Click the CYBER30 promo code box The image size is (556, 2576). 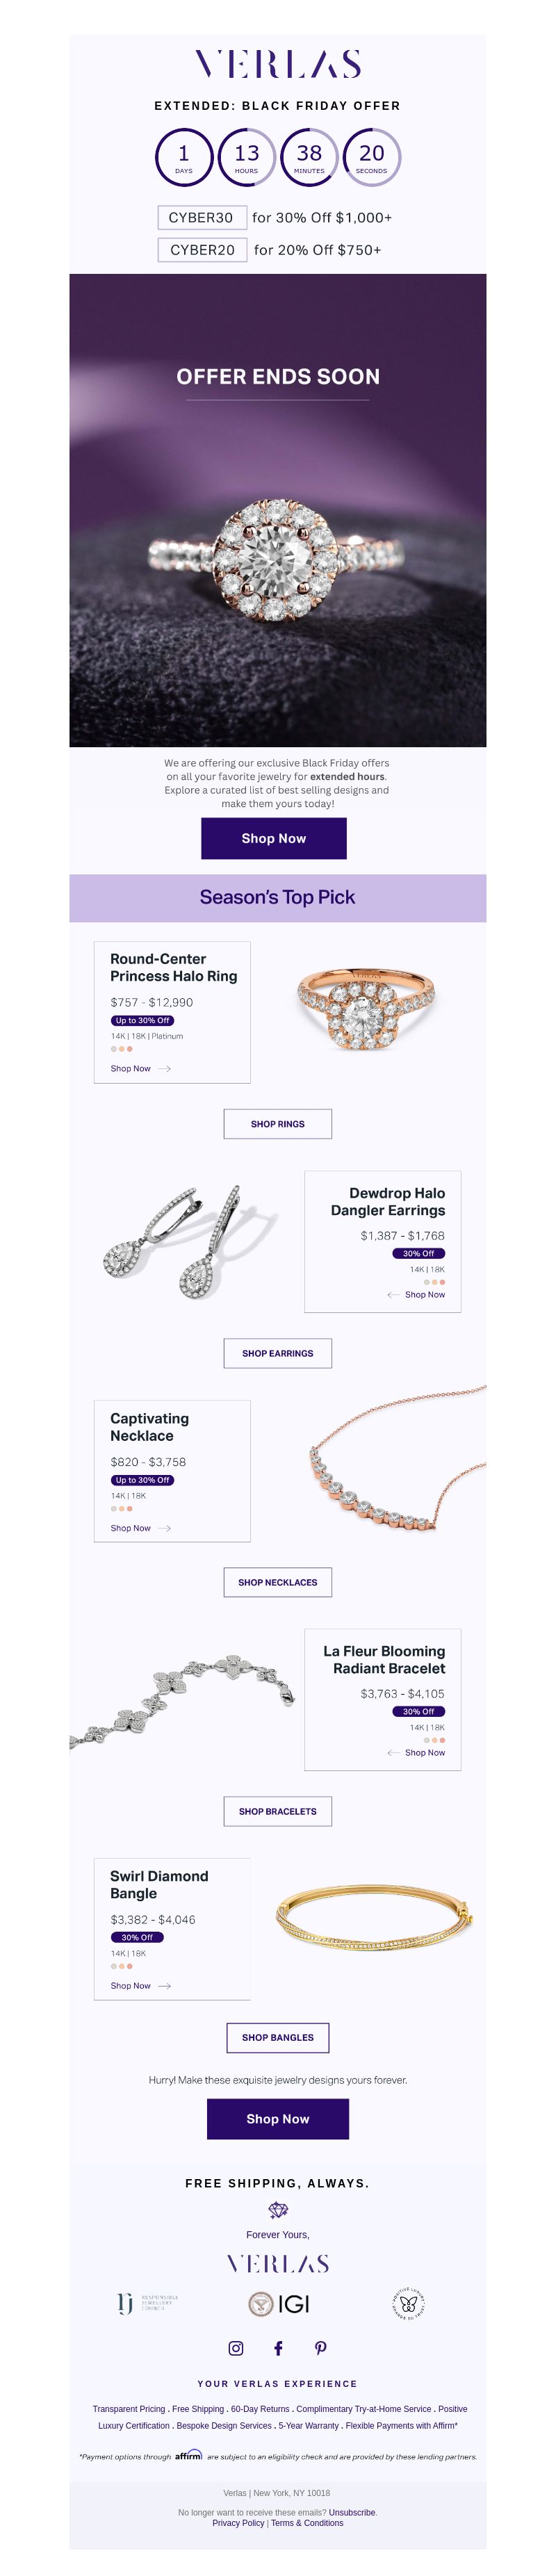tap(201, 217)
